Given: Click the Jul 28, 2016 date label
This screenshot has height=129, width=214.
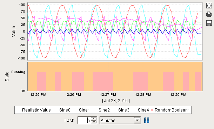Looking at the screenshot, I should (116, 101).
